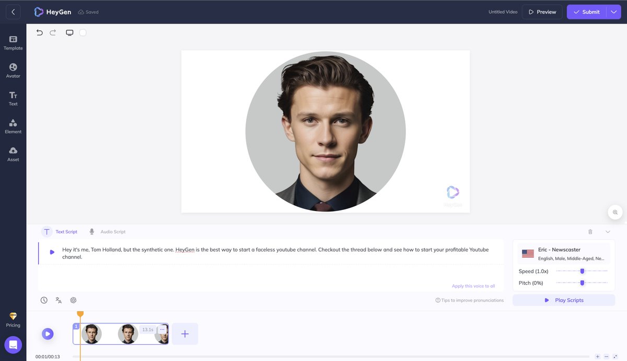Zoom in the timeline with plus
627x361 pixels.
[x=598, y=356]
